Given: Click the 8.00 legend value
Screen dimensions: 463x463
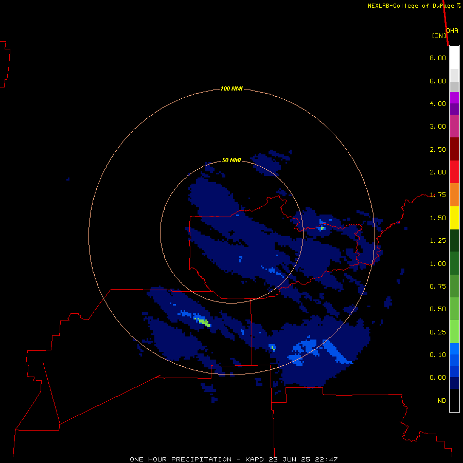Looking at the screenshot, I should [438, 58].
